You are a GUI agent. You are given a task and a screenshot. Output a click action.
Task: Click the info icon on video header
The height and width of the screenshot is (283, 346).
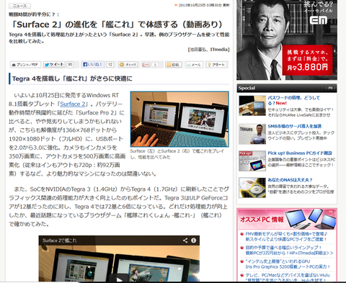coord(193,241)
